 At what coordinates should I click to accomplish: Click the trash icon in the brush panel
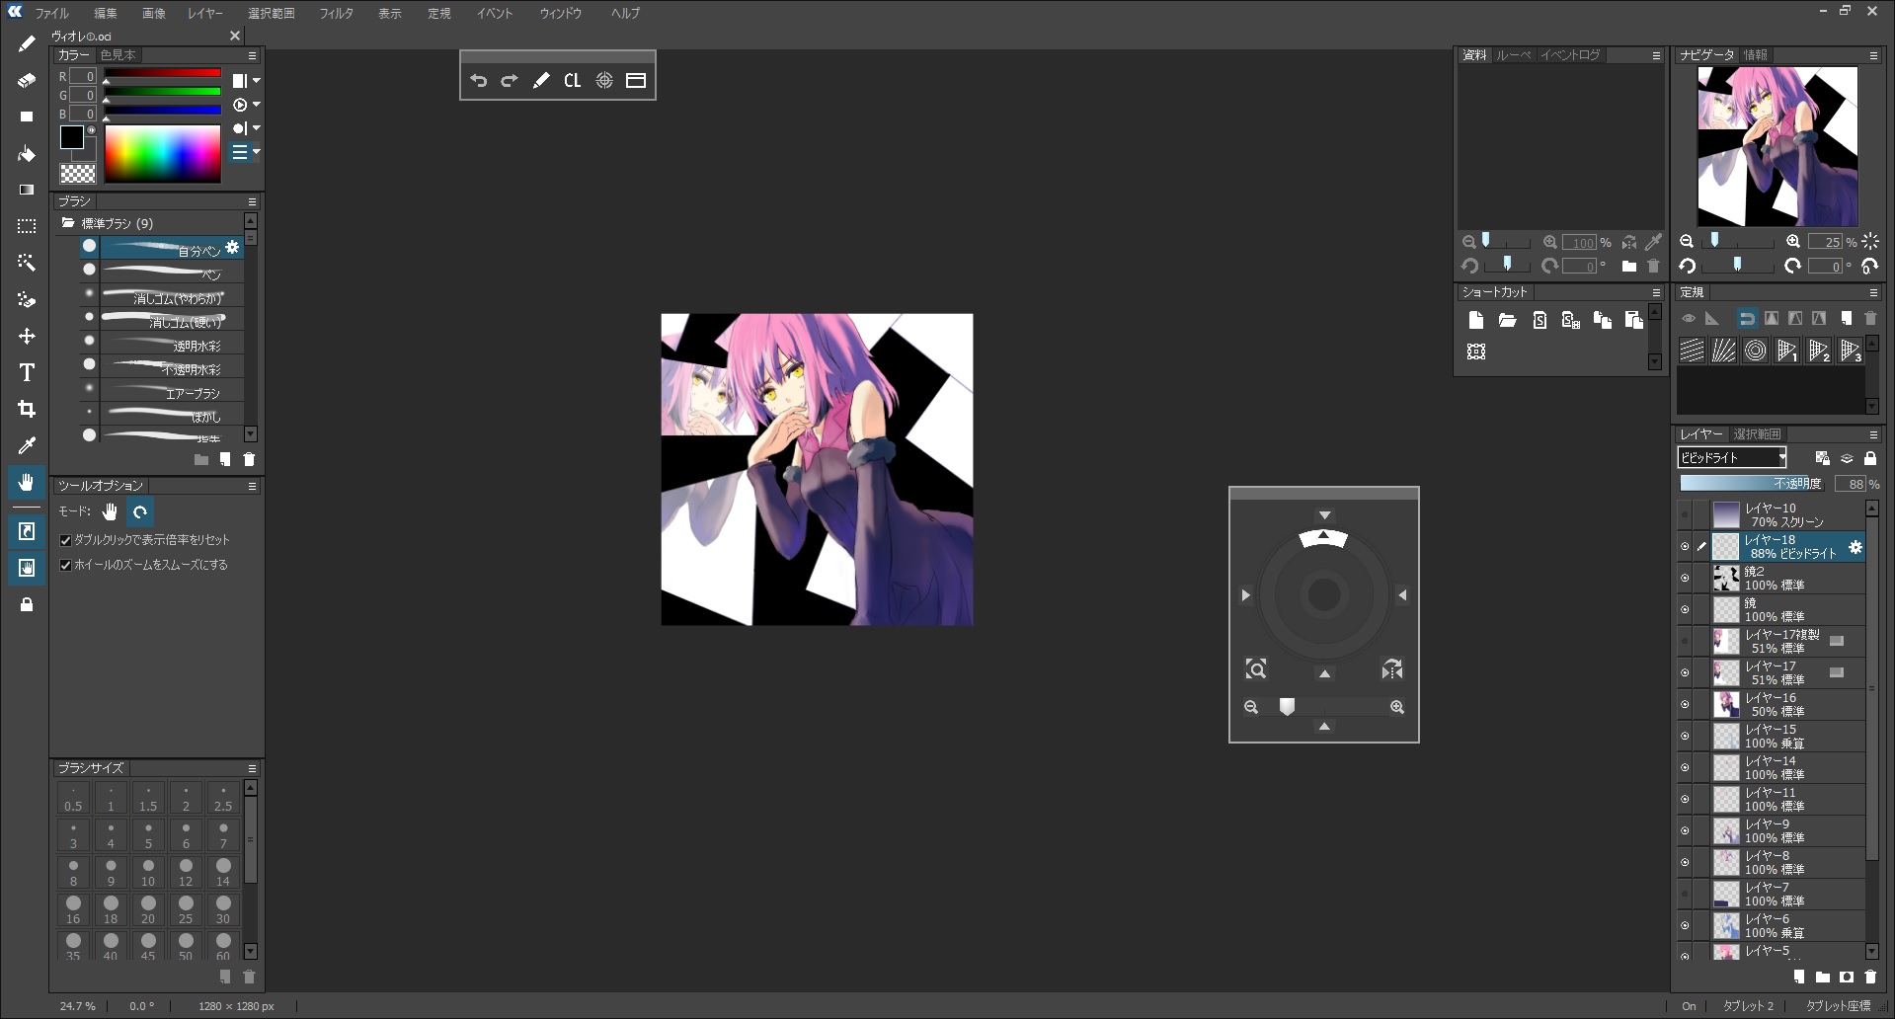point(249,459)
